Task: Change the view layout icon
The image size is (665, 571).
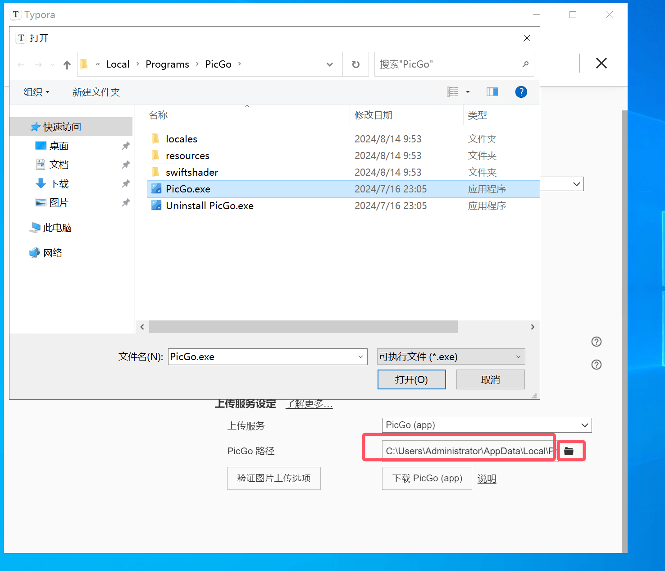Action: 453,92
